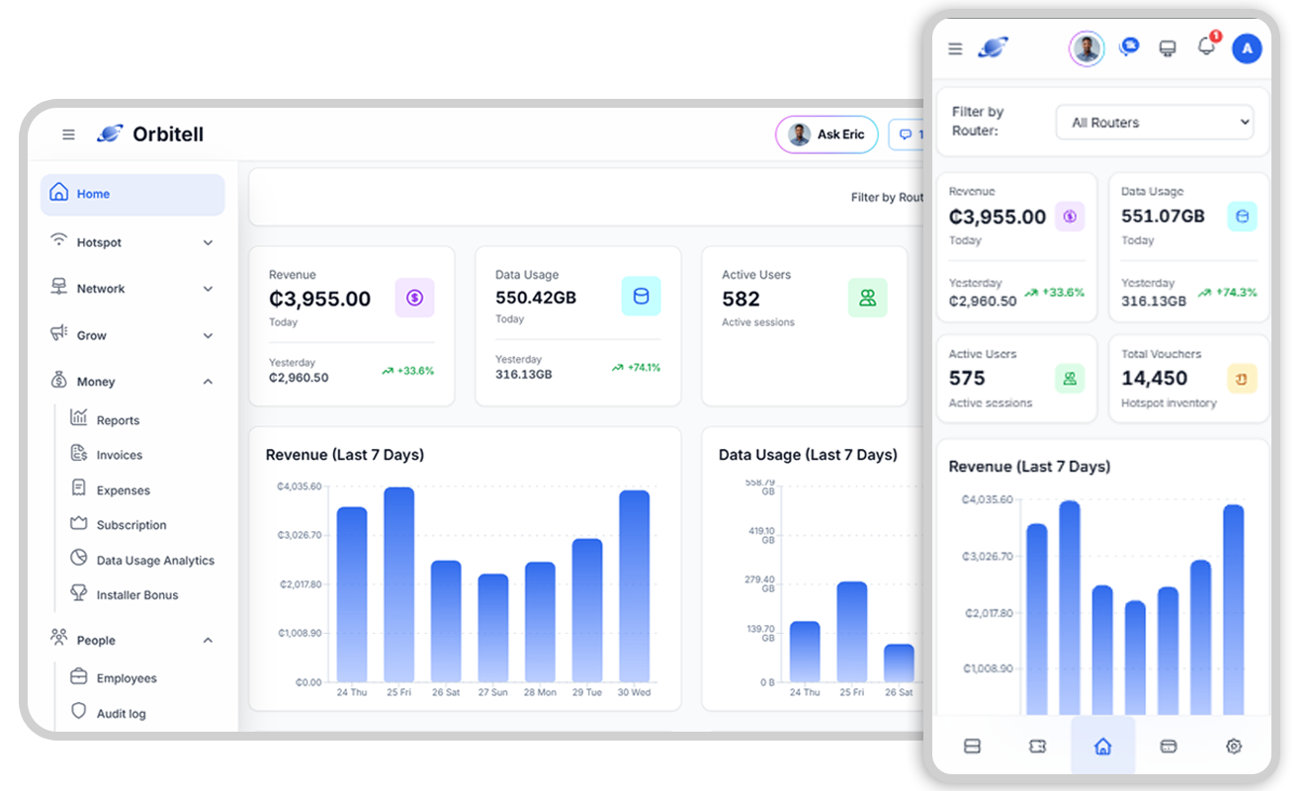The width and height of the screenshot is (1306, 791).
Task: Click the Ask Eric button
Action: pos(827,134)
